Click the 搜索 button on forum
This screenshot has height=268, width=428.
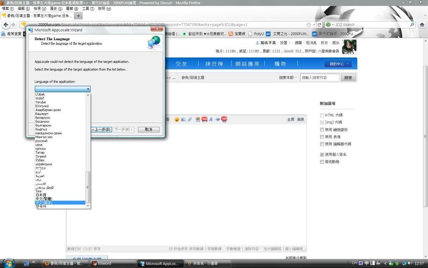click(348, 77)
